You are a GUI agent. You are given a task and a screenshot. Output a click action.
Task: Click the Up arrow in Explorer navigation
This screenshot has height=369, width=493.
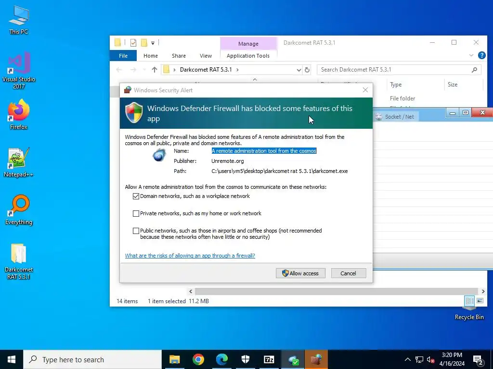(154, 70)
